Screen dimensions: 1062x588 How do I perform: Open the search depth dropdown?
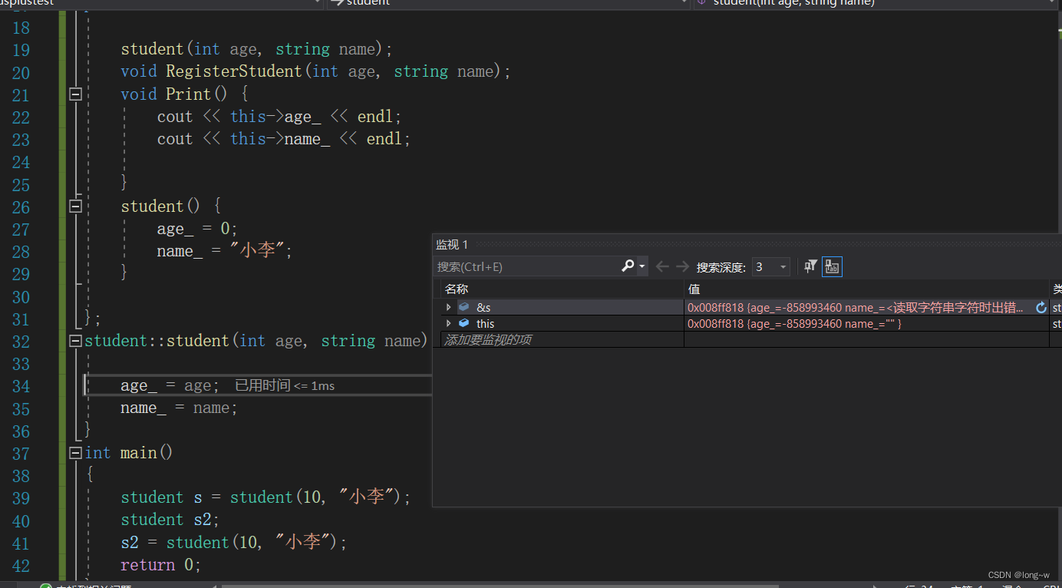coord(783,267)
